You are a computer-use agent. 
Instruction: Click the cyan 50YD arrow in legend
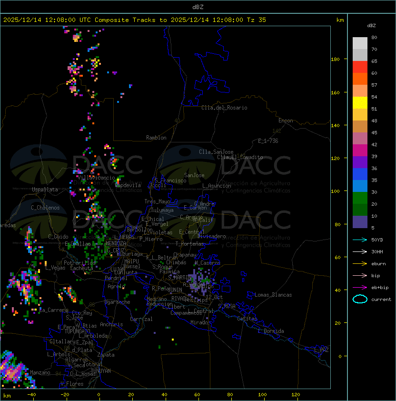click(x=360, y=240)
